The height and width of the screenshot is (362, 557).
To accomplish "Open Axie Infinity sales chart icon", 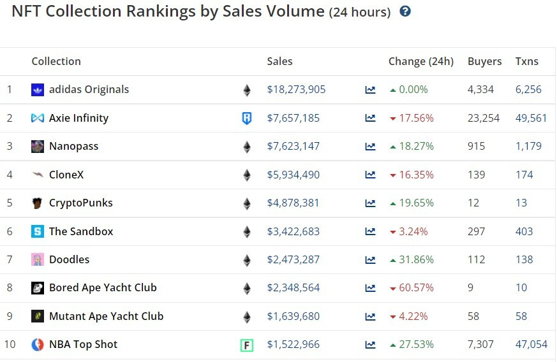I will tap(370, 118).
